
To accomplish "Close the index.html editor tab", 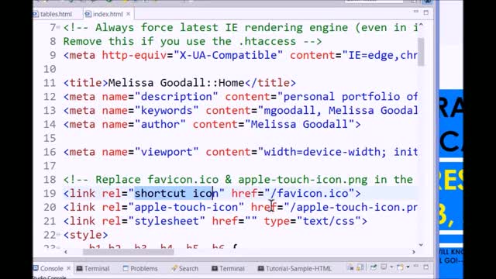I will click(x=128, y=14).
